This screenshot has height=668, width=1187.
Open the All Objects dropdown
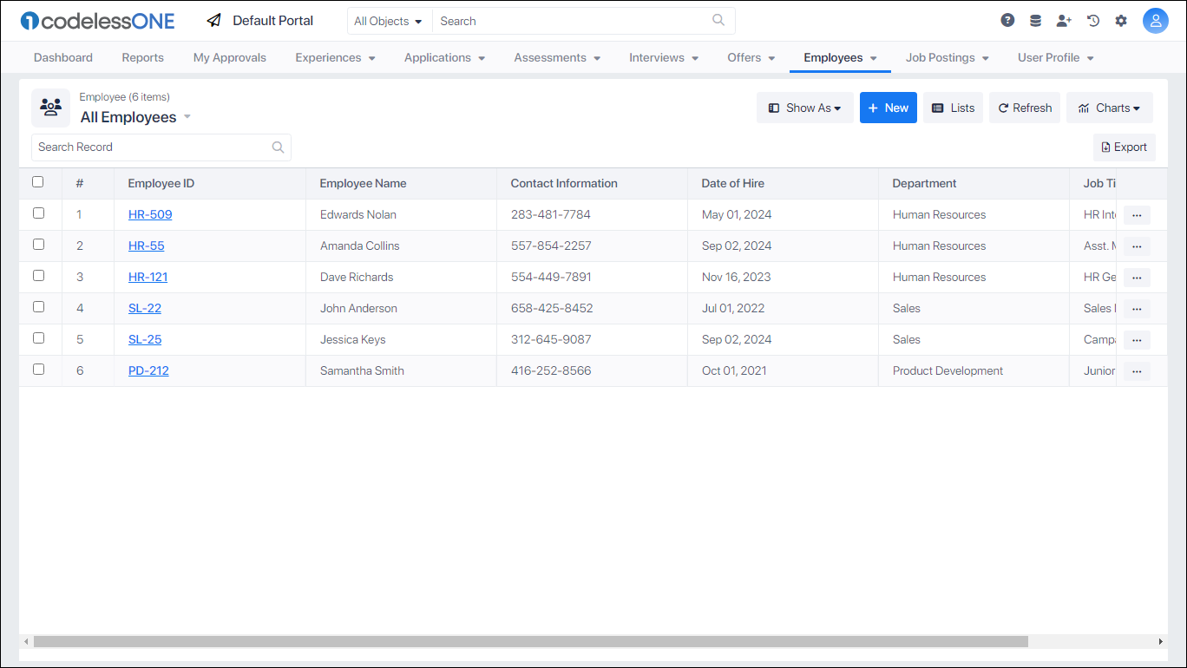pyautogui.click(x=389, y=20)
